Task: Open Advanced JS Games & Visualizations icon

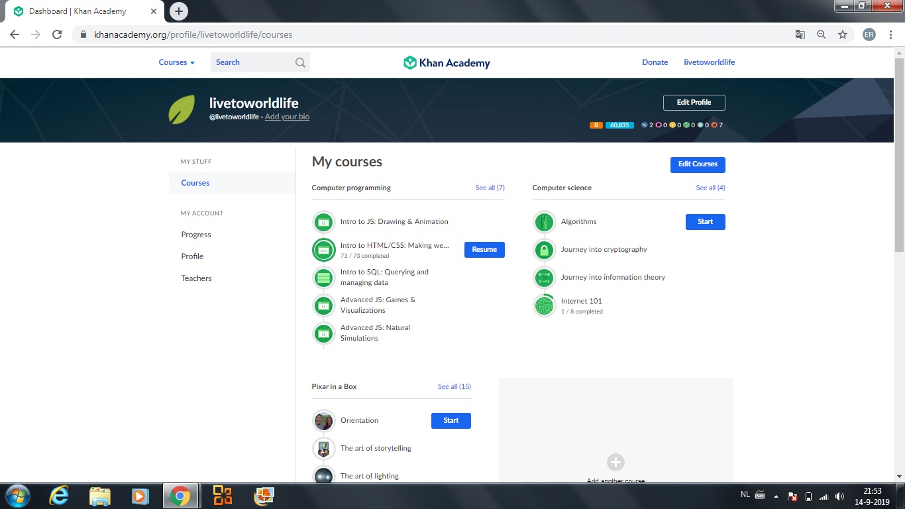Action: pos(323,306)
